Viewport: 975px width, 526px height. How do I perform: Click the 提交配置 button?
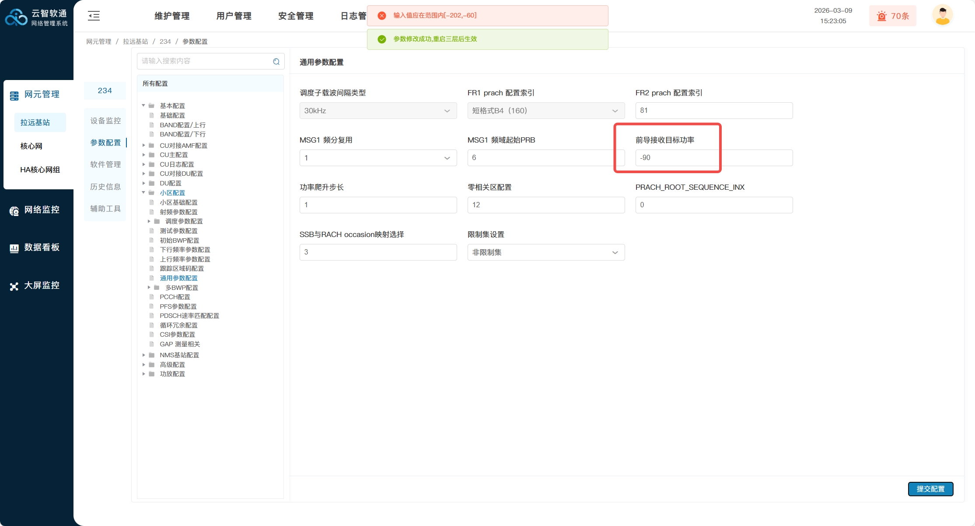[930, 489]
